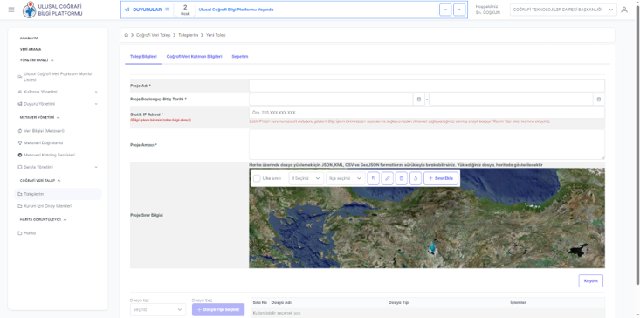Click Coğrafi Veri Talep breadcrumb
This screenshot has width=640, height=318.
[x=154, y=35]
